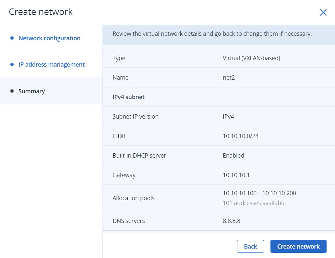Image resolution: width=335 pixels, height=258 pixels.
Task: Select the Summary step label
Action: tap(31, 91)
